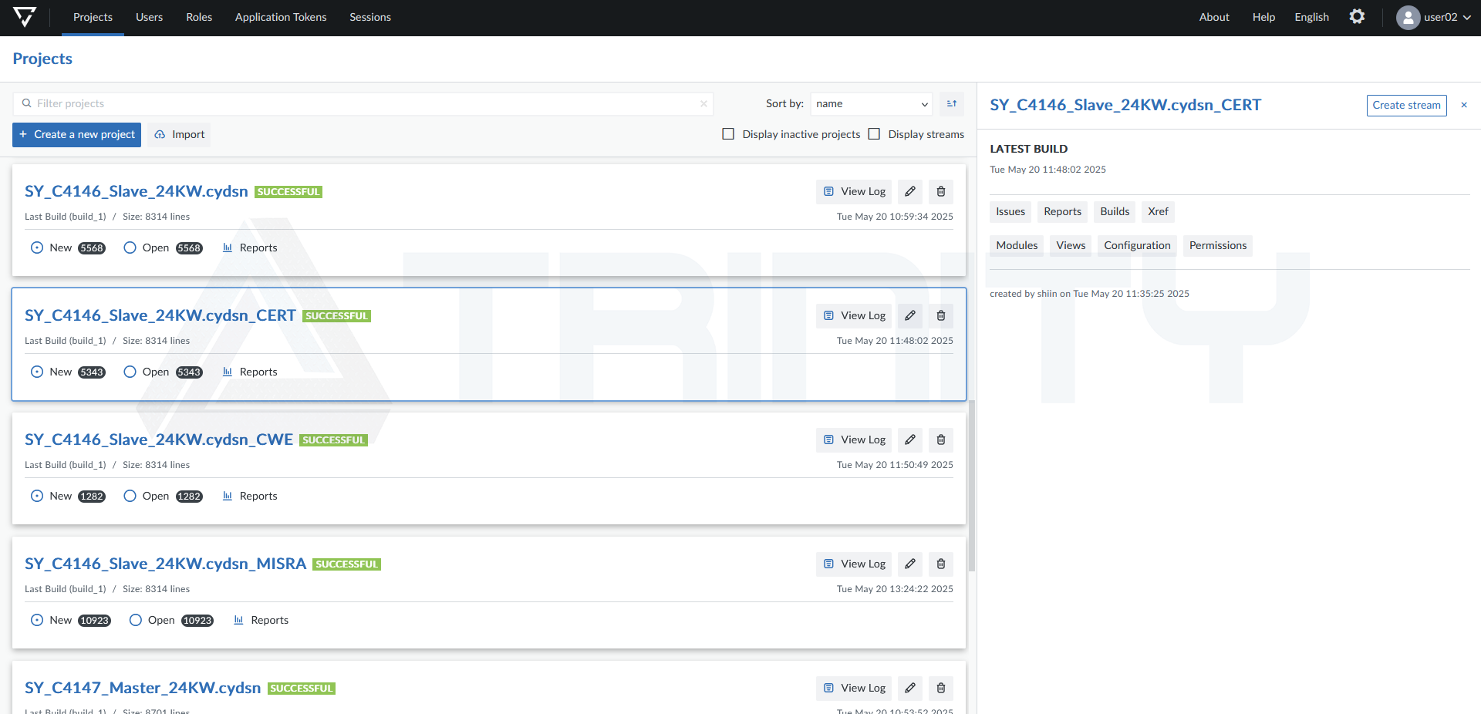Delete the SY_C4146_Slave_24KW.cydsn_MISRA project with the trash icon
The width and height of the screenshot is (1481, 714).
[941, 564]
